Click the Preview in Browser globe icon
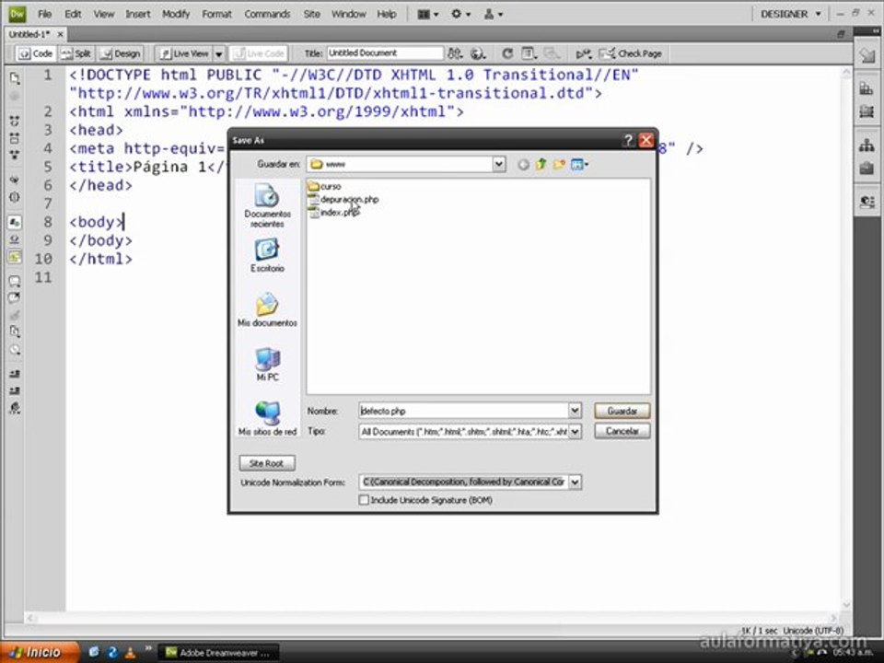 (x=478, y=53)
